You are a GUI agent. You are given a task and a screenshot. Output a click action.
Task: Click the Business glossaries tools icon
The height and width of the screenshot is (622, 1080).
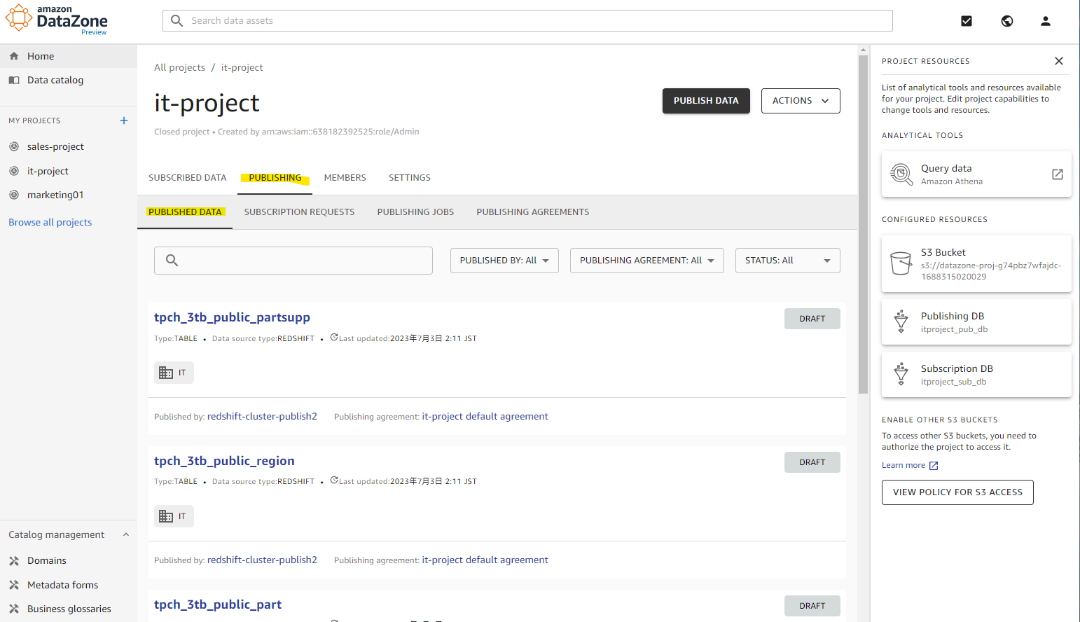[x=14, y=609]
